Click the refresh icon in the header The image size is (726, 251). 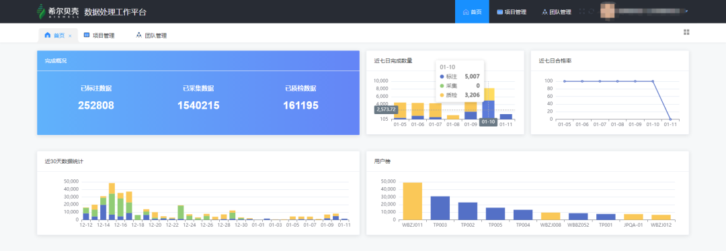pos(592,11)
